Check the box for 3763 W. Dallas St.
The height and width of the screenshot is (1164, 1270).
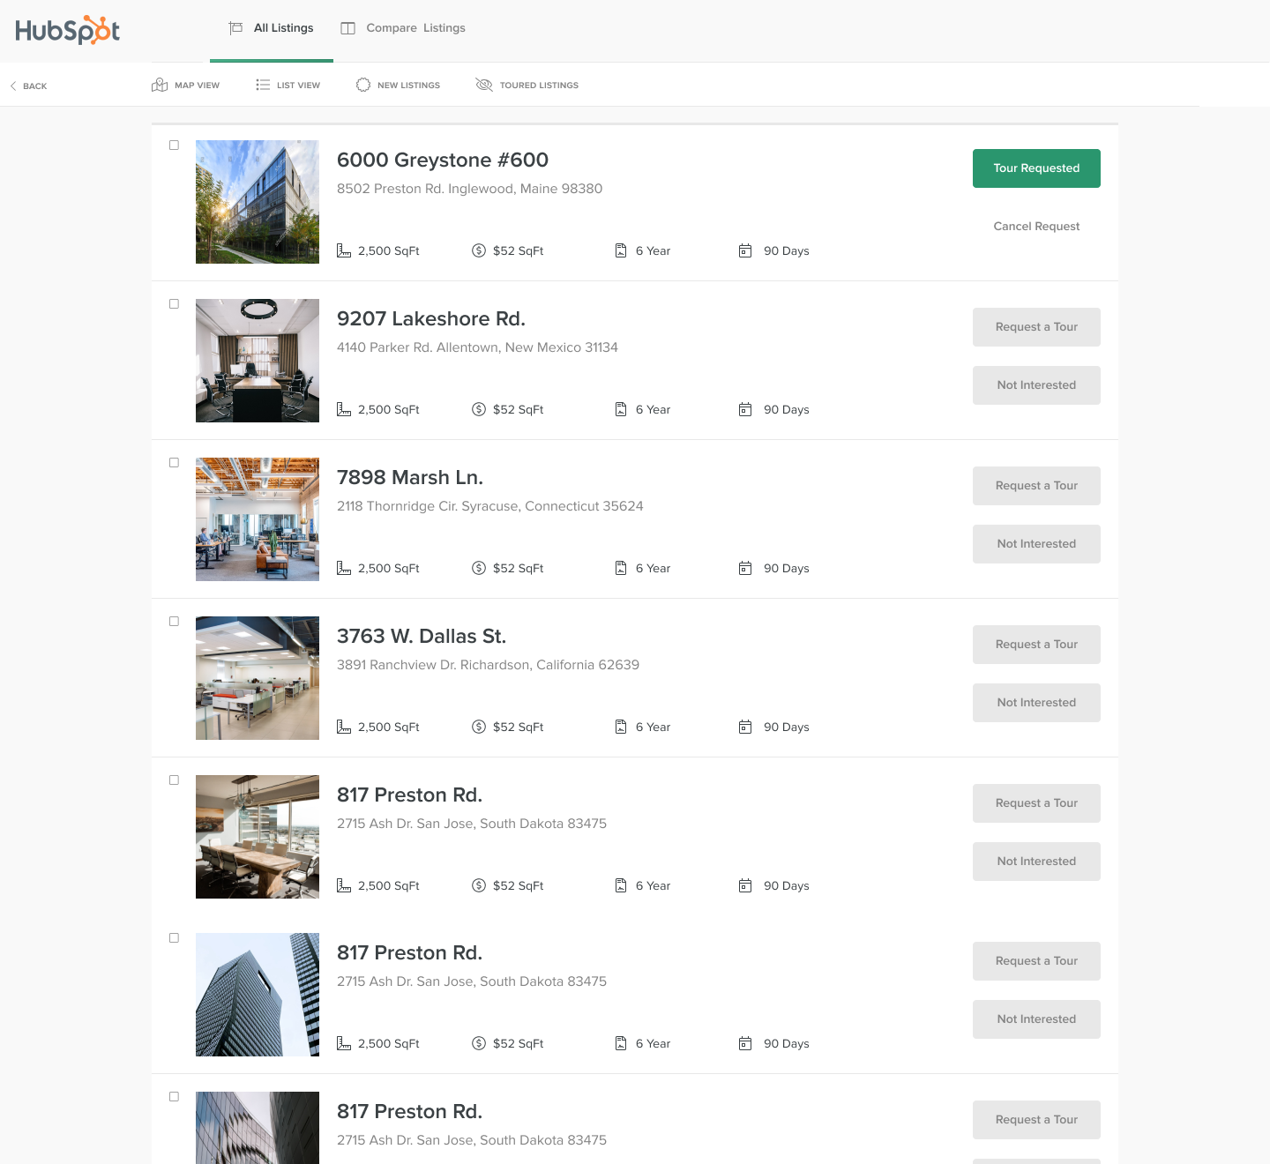(x=174, y=622)
